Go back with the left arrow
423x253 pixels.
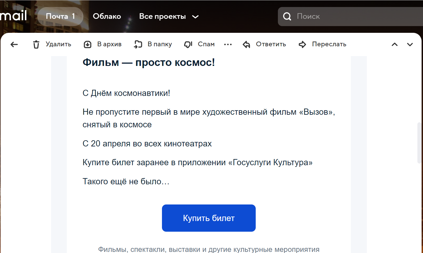[x=14, y=44]
